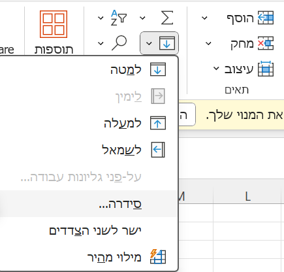
Task: Expand the Find & Select dropdown arrow
Action: tap(101, 43)
